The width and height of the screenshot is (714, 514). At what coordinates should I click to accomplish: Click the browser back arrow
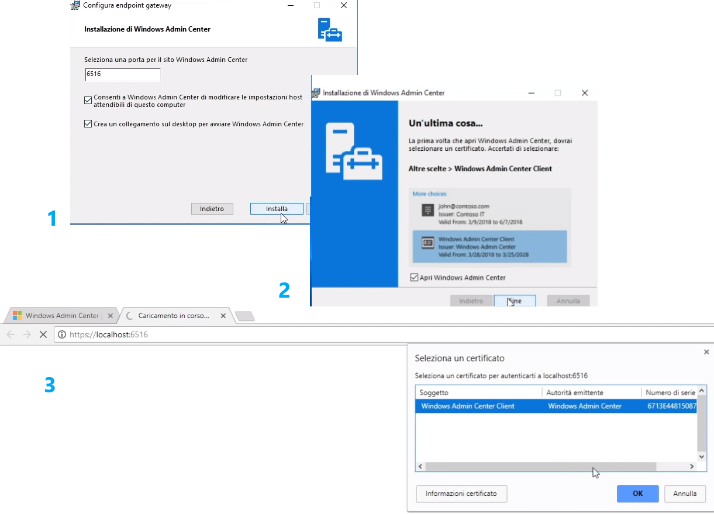11,334
